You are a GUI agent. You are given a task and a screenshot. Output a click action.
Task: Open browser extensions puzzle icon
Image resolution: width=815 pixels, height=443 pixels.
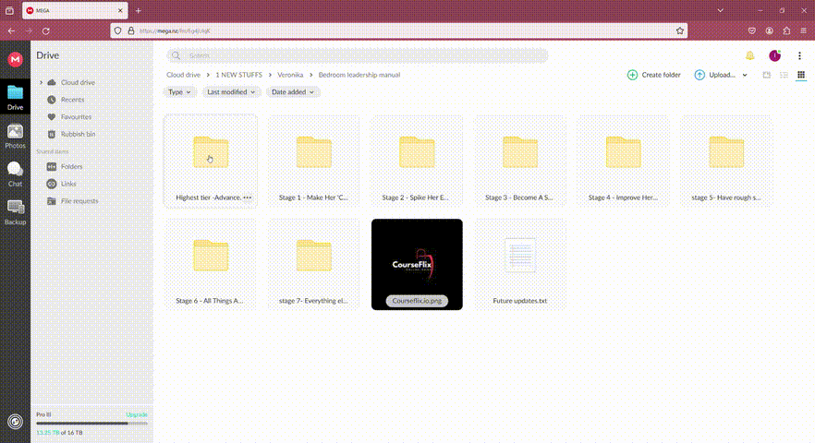point(786,31)
